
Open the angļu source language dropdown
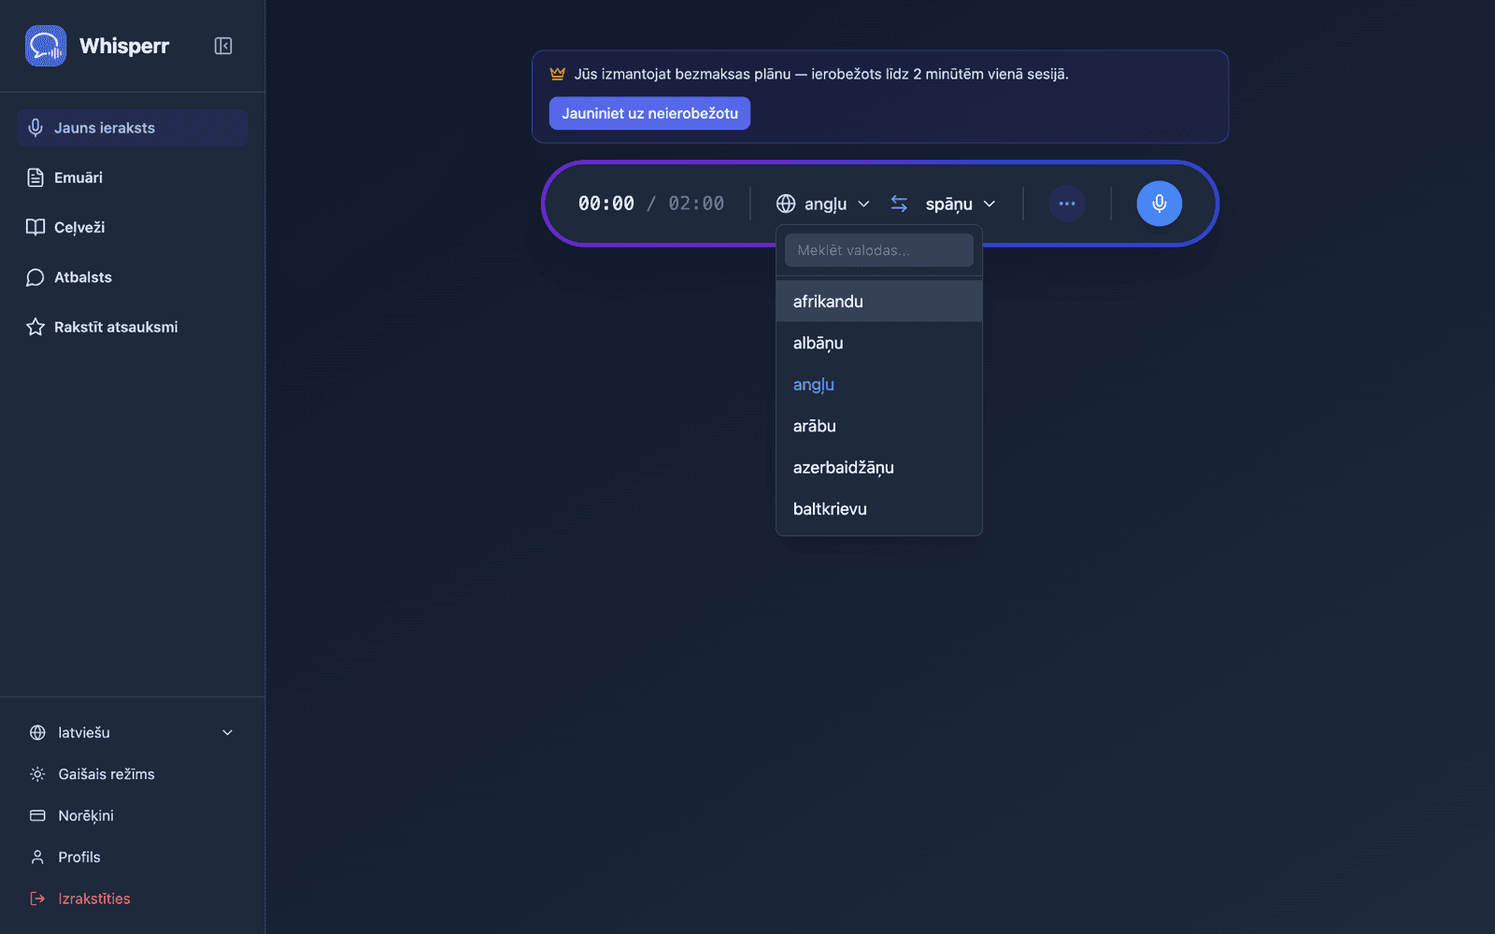[823, 204]
